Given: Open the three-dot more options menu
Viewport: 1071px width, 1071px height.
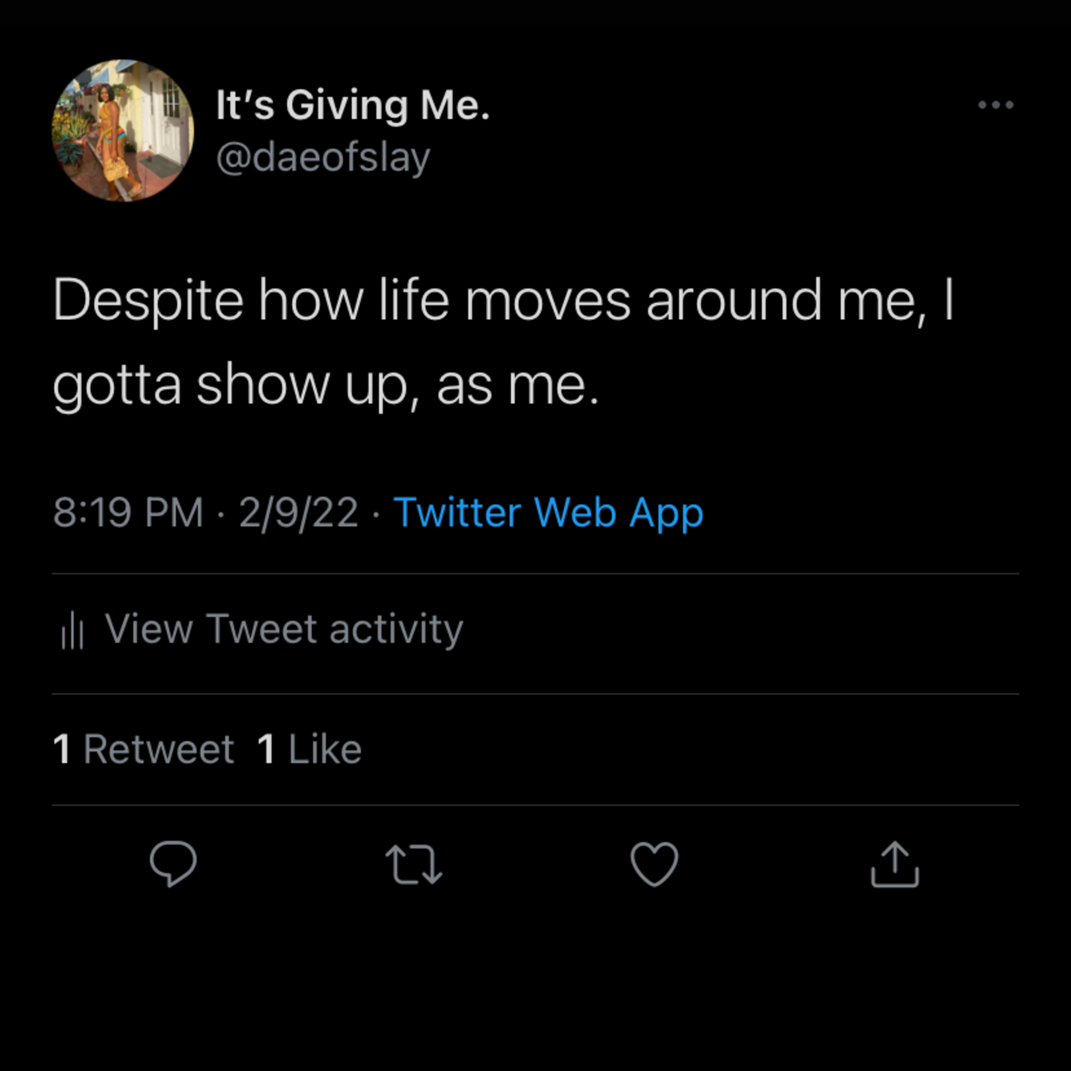Looking at the screenshot, I should pyautogui.click(x=996, y=105).
